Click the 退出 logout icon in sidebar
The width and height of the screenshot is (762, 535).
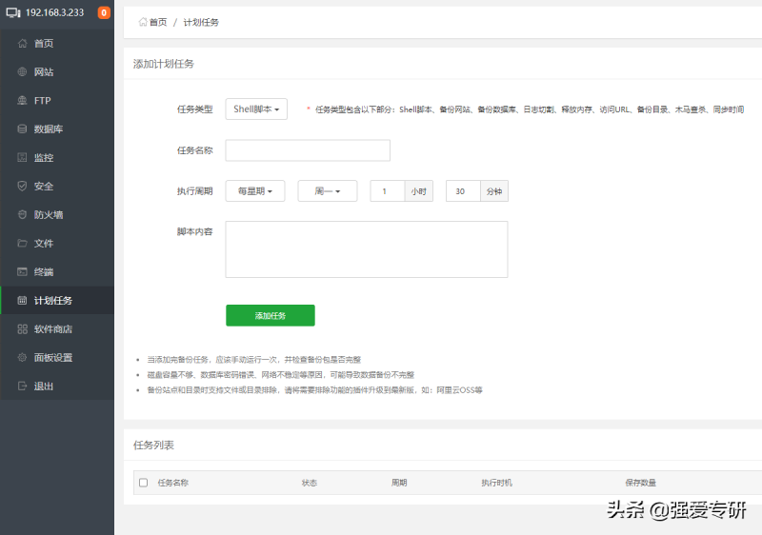click(22, 386)
